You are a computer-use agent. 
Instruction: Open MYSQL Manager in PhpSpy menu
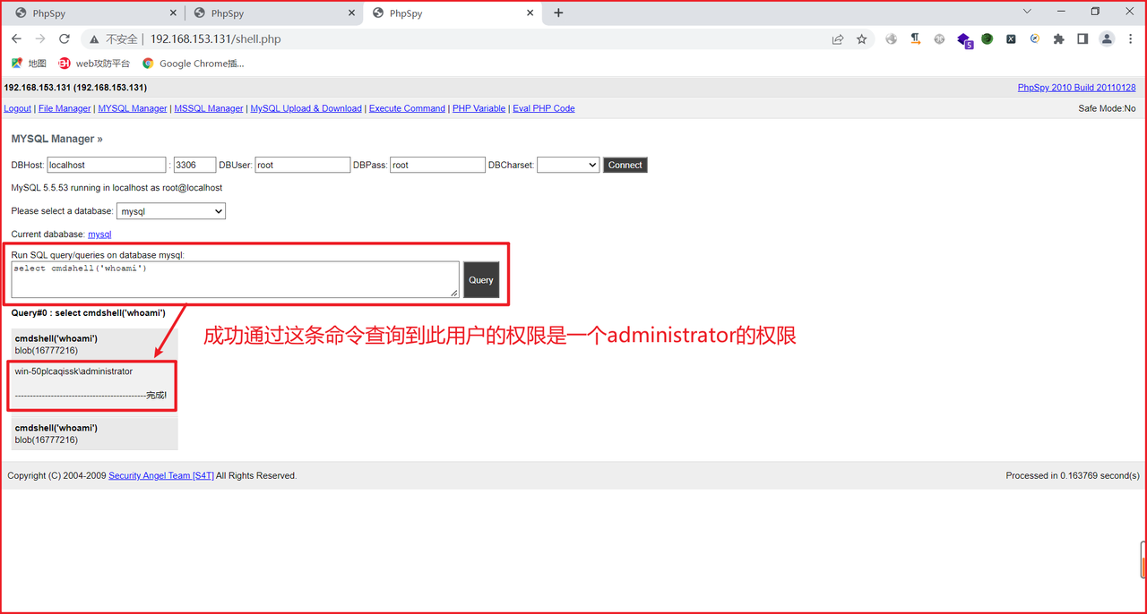pos(133,108)
